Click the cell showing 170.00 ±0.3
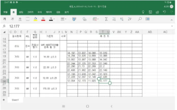This screenshot has width=177, height=110. (50, 89)
